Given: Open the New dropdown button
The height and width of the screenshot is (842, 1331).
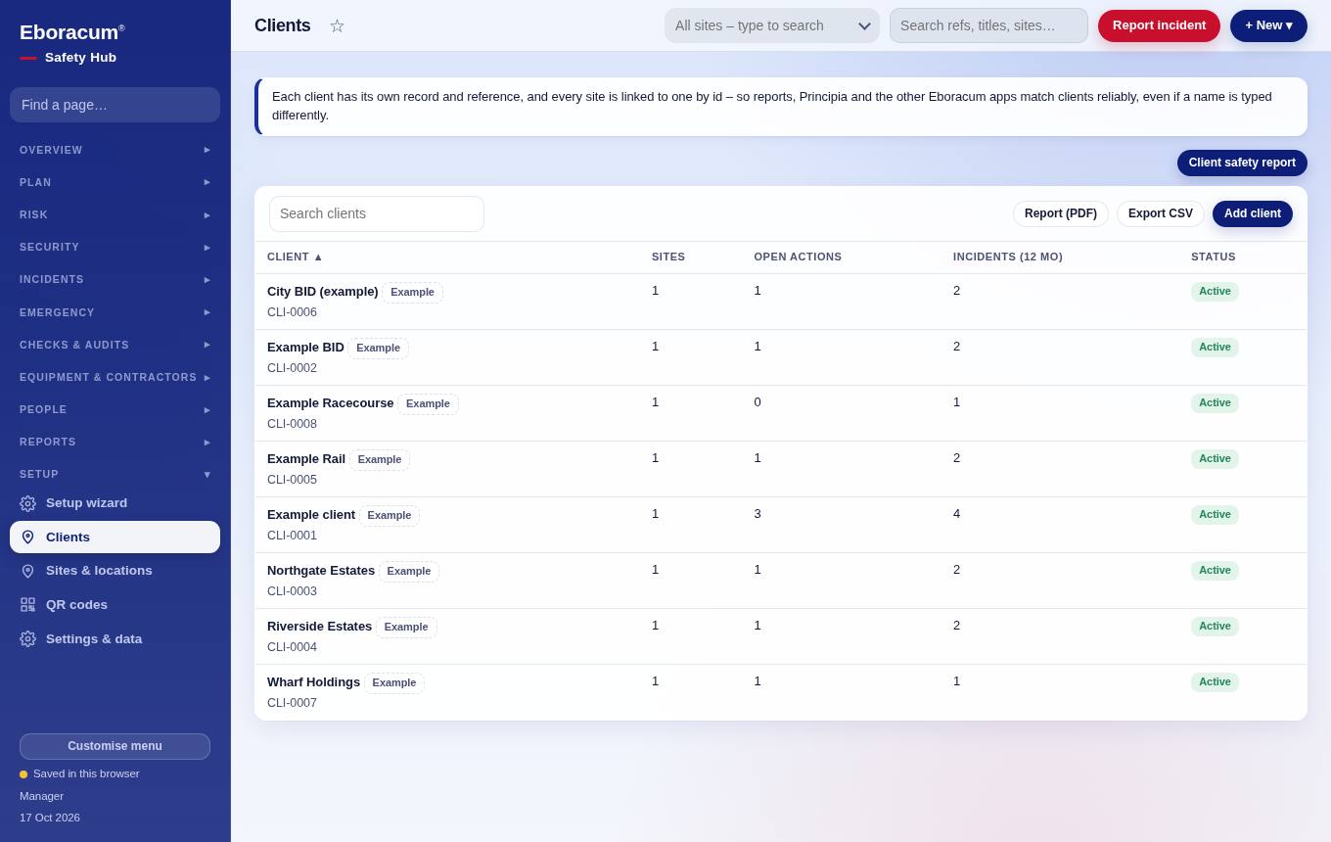Looking at the screenshot, I should pos(1268,25).
